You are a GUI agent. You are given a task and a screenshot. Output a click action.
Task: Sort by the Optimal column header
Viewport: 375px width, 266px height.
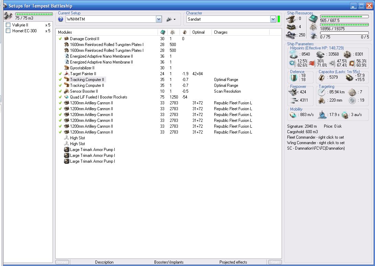201,32
